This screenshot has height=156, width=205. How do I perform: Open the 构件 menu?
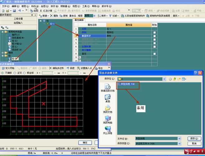[x=35, y=6]
